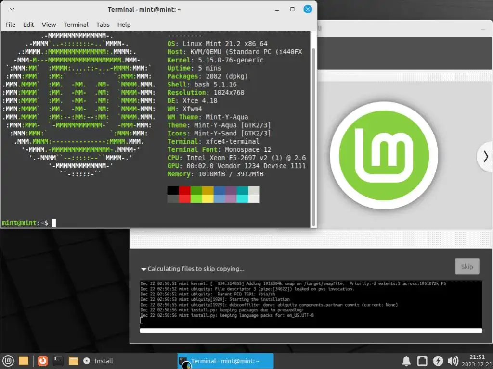493x369 pixels.
Task: Click the 'Memory: 1010MiB / 3912MiB' line
Action: [215, 174]
